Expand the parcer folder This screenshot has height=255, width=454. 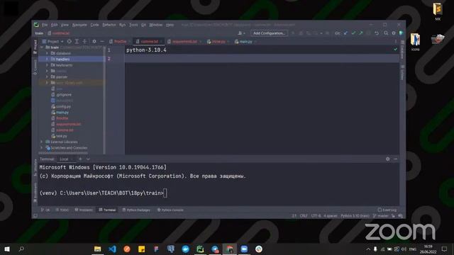(x=47, y=77)
